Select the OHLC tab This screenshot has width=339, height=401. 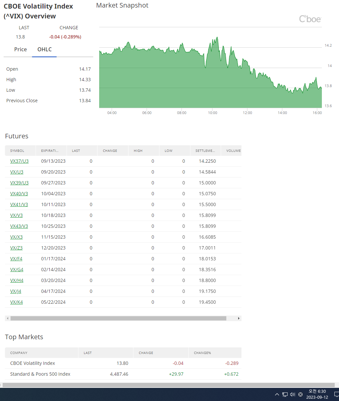(x=44, y=49)
